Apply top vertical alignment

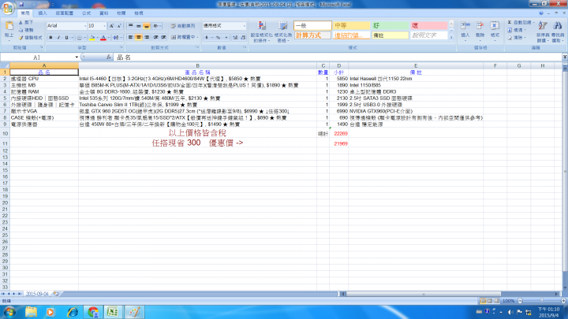click(x=130, y=26)
